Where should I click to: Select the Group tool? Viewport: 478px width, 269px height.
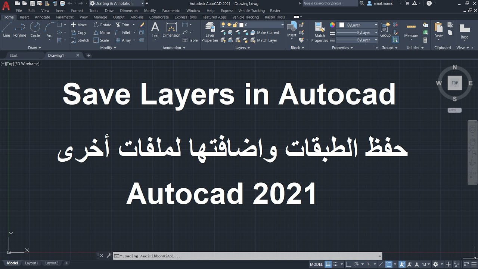click(x=385, y=30)
